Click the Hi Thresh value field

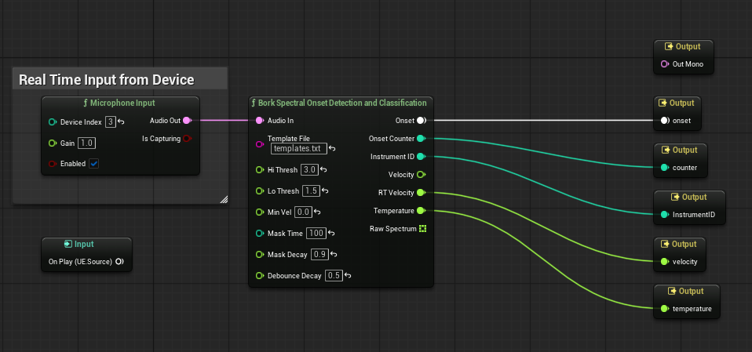tap(309, 169)
